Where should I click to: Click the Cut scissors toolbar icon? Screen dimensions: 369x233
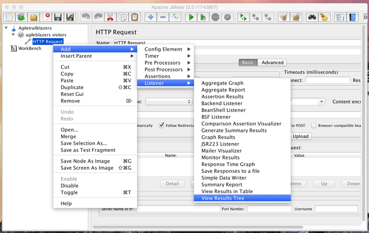click(x=110, y=17)
